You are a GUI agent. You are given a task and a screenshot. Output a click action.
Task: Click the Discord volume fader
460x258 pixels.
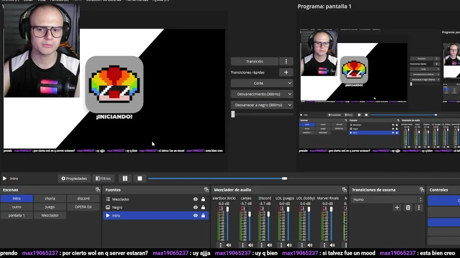point(268,214)
